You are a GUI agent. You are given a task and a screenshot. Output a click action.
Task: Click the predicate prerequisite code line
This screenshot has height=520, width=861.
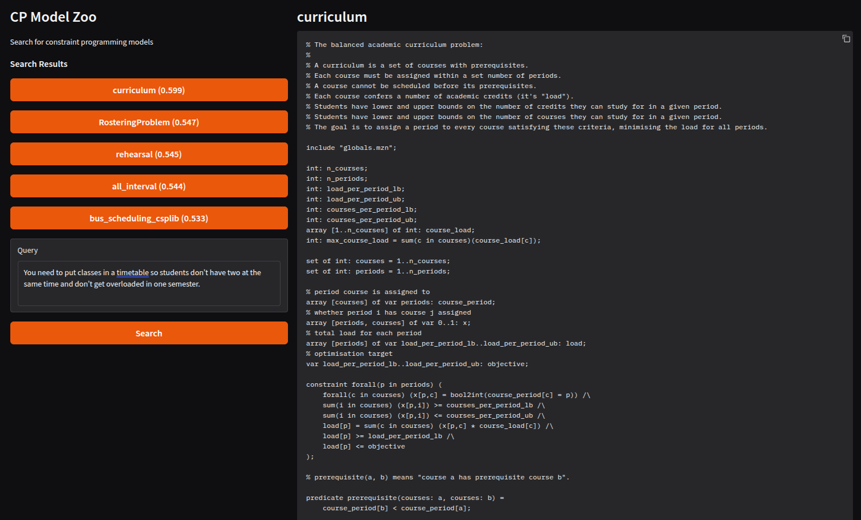pos(405,498)
